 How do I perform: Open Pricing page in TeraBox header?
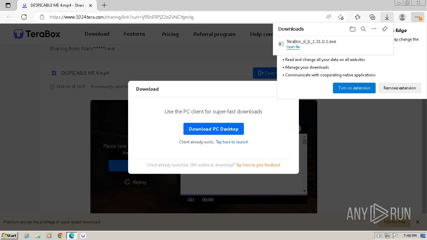click(170, 34)
